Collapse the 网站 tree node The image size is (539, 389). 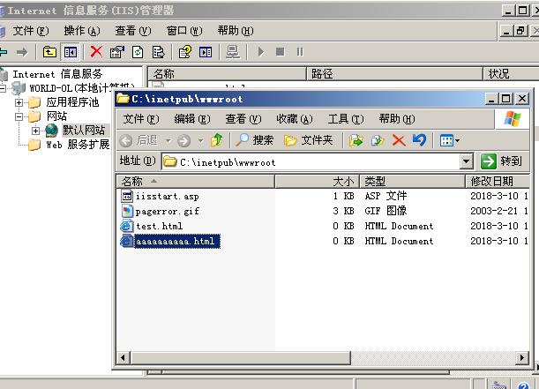(19, 116)
